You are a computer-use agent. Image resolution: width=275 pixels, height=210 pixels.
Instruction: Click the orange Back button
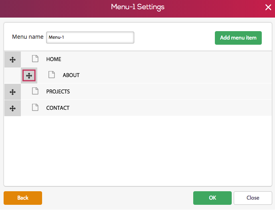tap(23, 198)
